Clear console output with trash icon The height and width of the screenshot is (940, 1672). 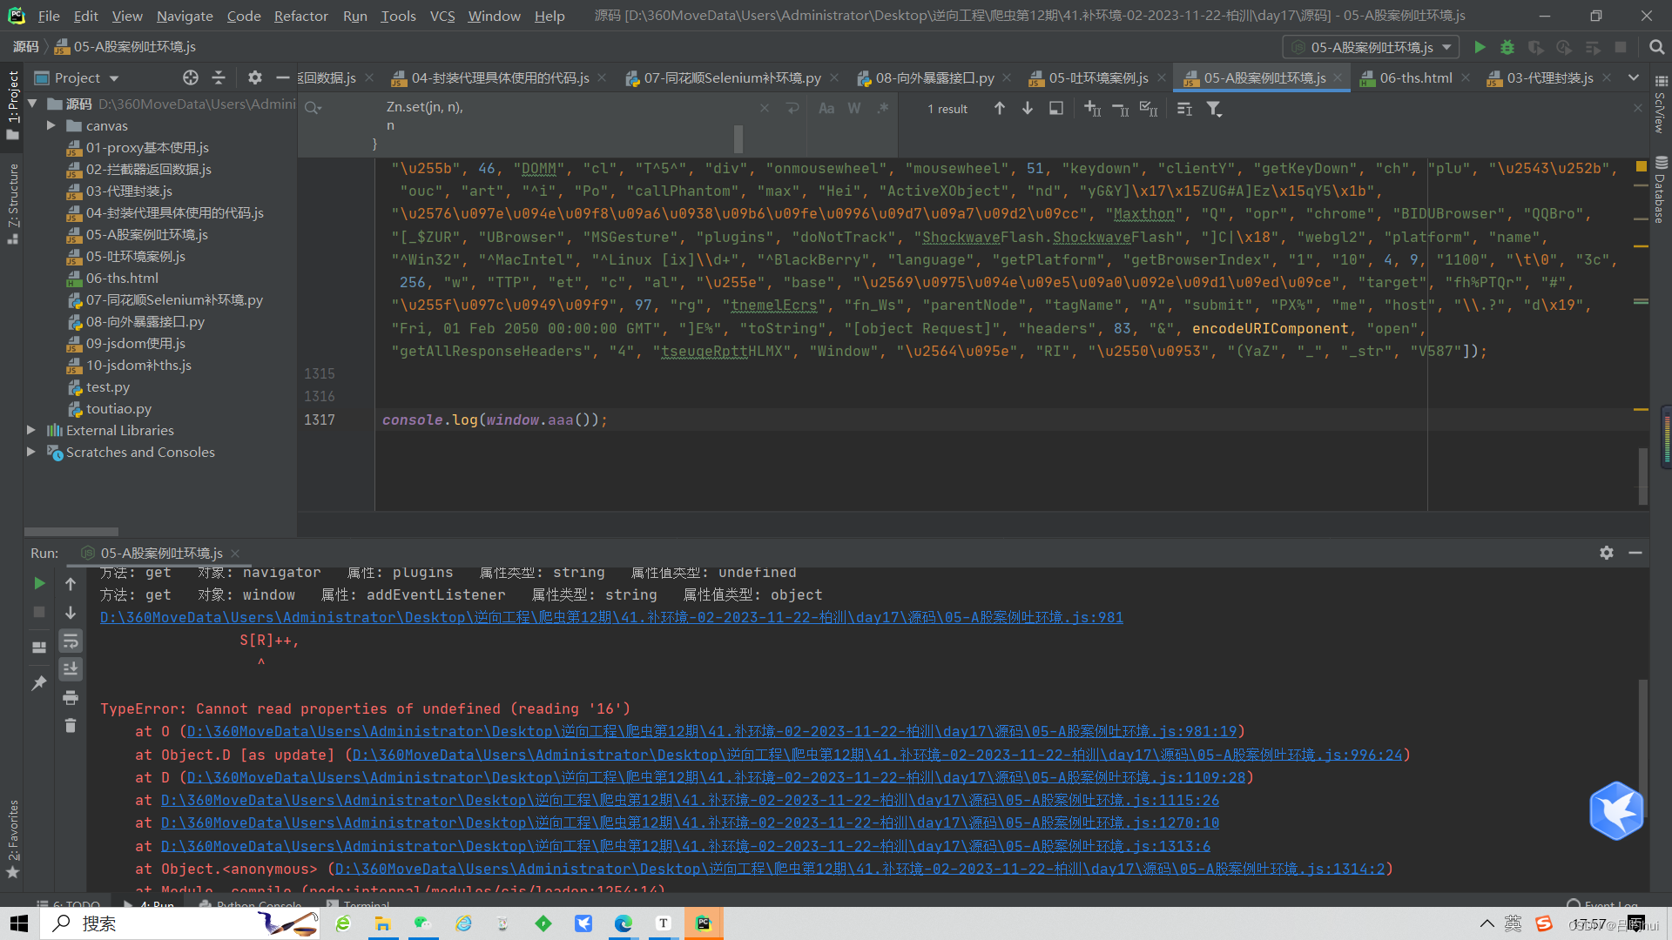pos(71,725)
